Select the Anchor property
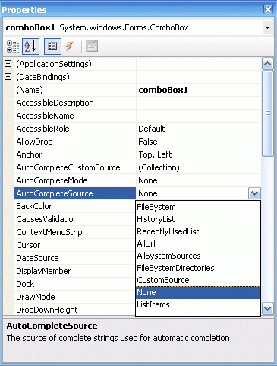The image size is (277, 366). point(75,154)
